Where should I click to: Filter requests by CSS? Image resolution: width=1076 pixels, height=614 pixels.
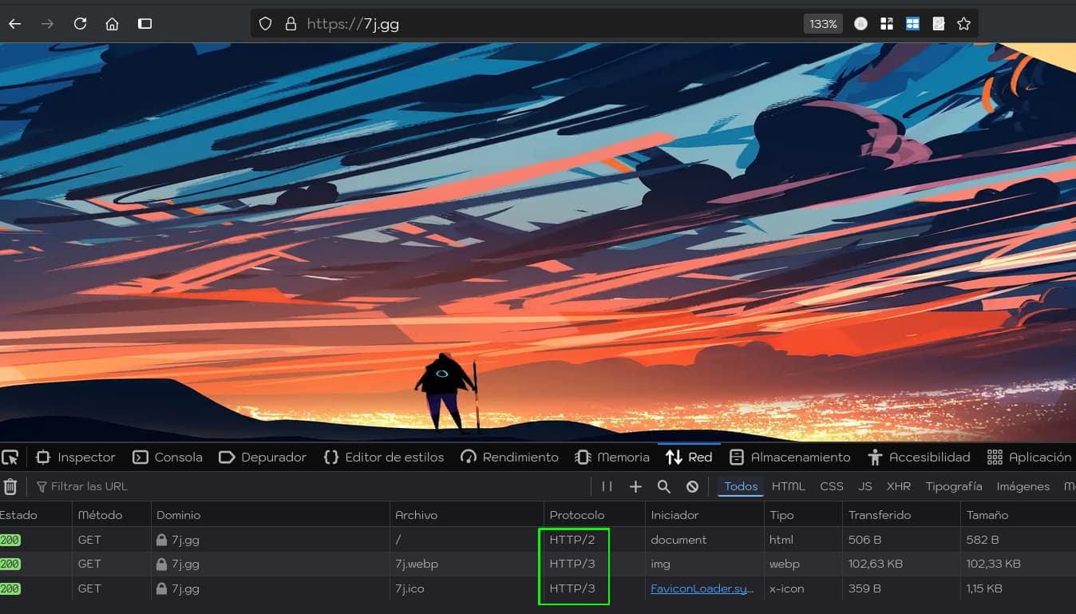(832, 486)
